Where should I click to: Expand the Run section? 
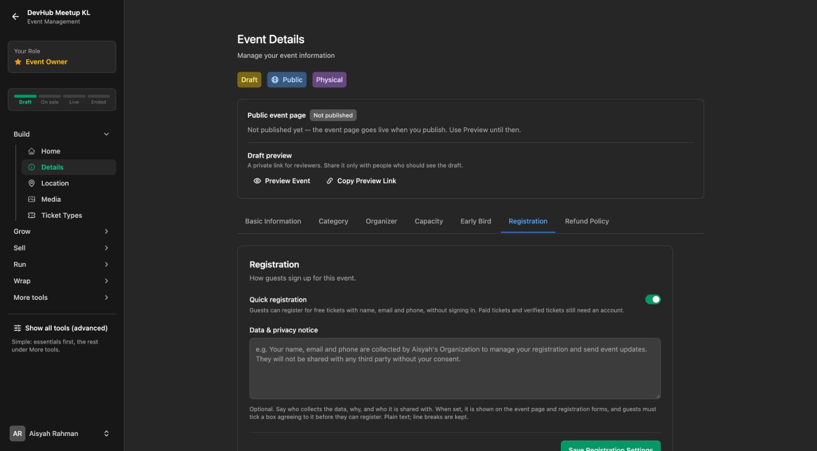point(62,264)
